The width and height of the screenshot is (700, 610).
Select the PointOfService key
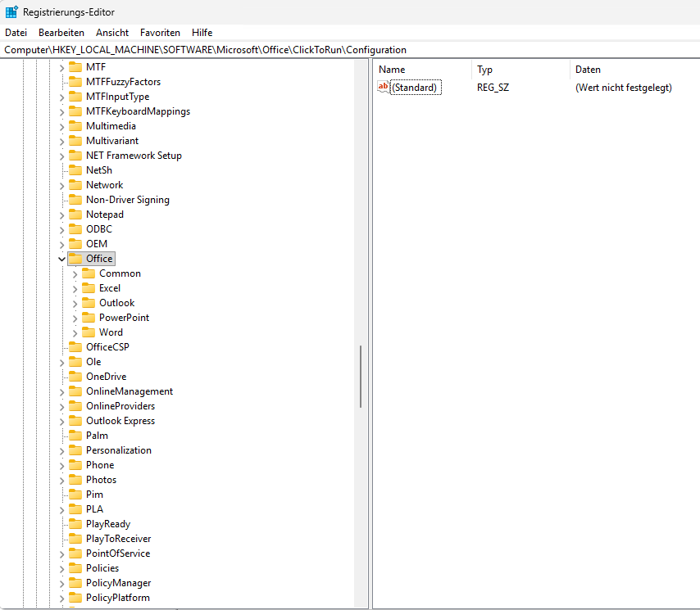click(x=118, y=553)
